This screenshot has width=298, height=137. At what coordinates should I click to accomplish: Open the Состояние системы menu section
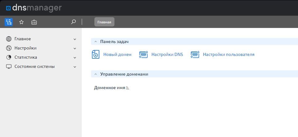[x=35, y=67]
